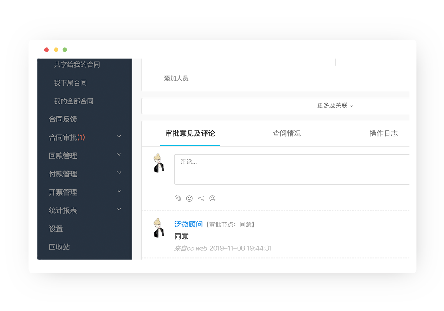The height and width of the screenshot is (311, 444).
Task: Click the avatar beside the 泛微顾问 comment
Action: [159, 228]
